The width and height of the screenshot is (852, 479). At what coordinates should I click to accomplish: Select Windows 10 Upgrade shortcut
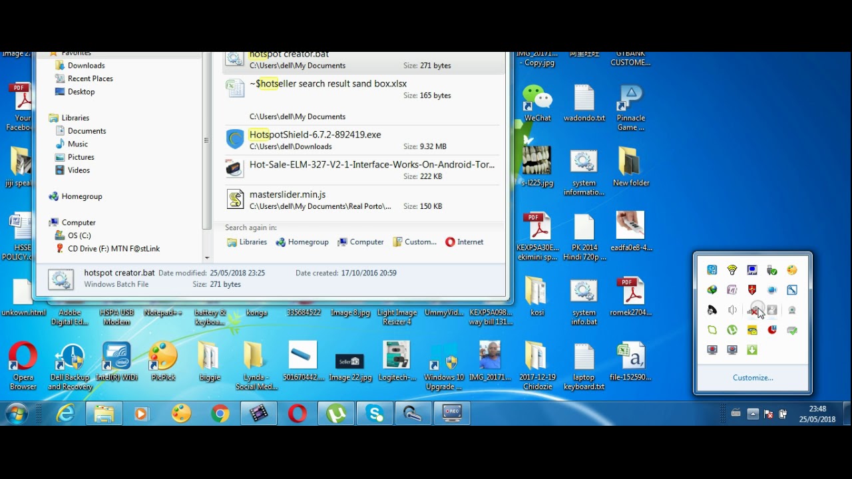[443, 366]
